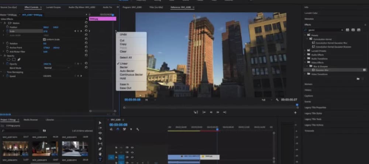Select the Pen tool in timeline toolbar
Viewport: 369px width, 164px height.
coord(100,149)
